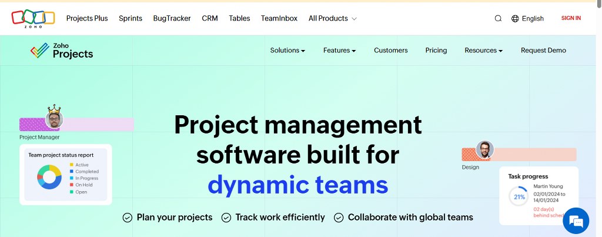The width and height of the screenshot is (602, 237).
Task: Click the check icon beside Track work efficiently
Action: 226,218
